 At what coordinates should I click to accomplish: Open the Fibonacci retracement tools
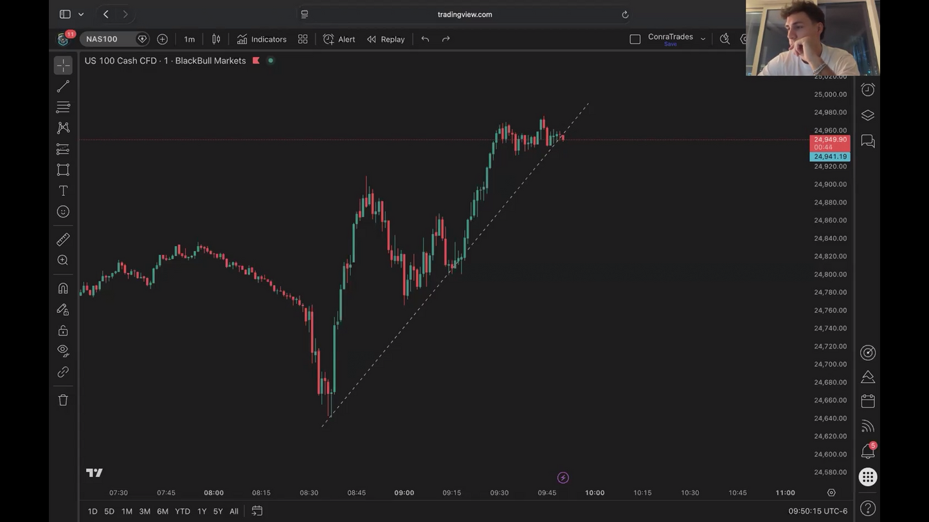pos(63,107)
